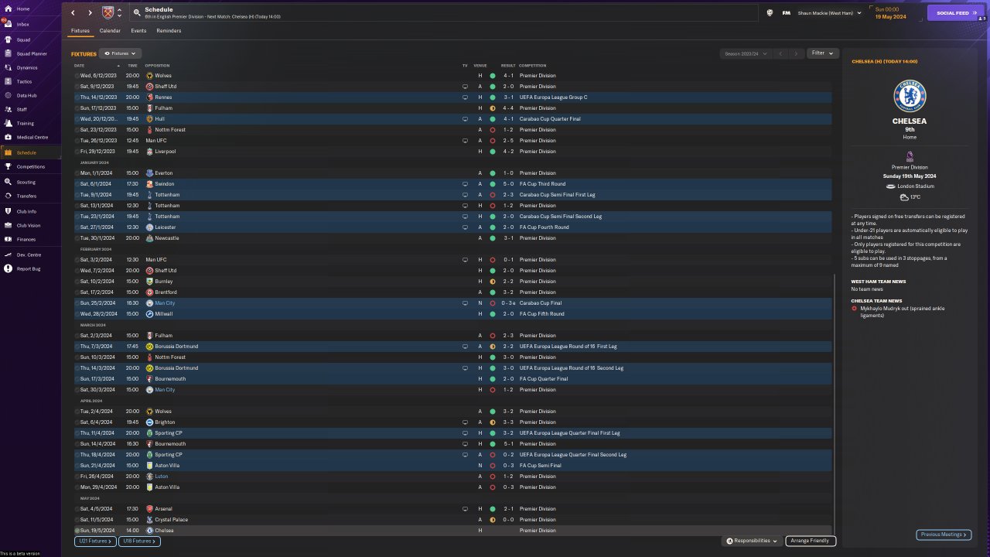Click the Report Bug sidebar icon

tap(8, 268)
